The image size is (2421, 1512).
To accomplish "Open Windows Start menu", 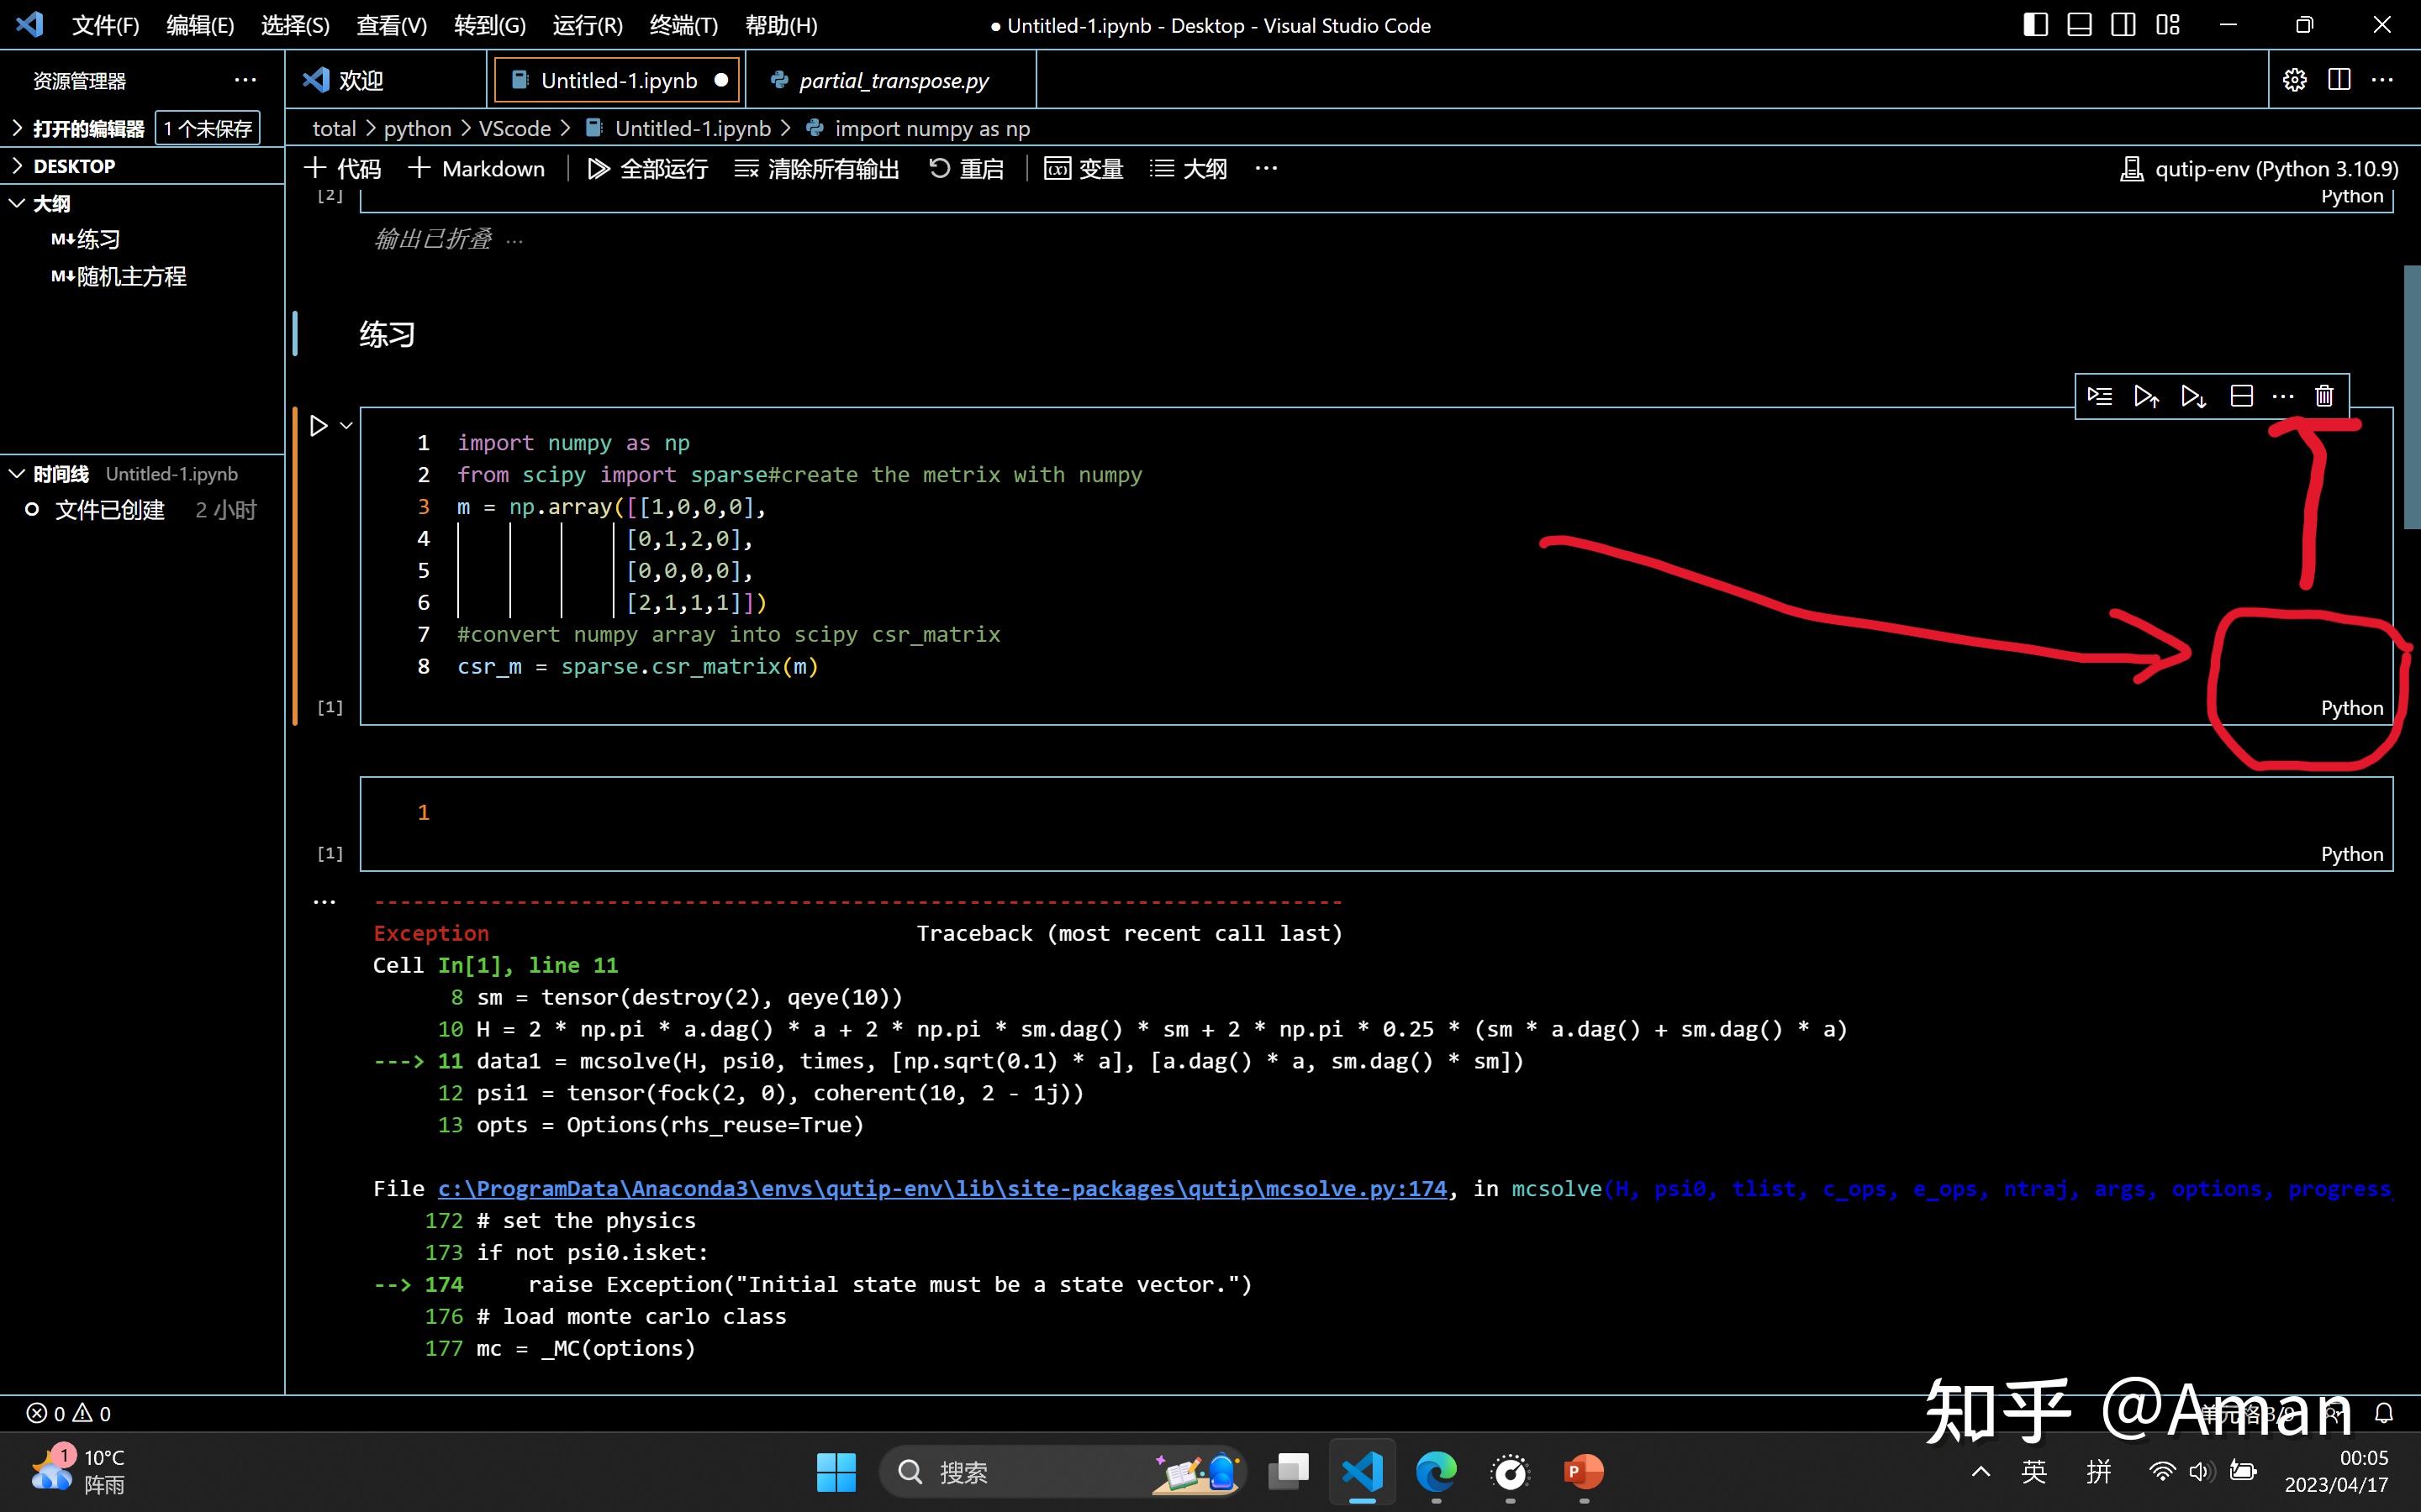I will (836, 1472).
